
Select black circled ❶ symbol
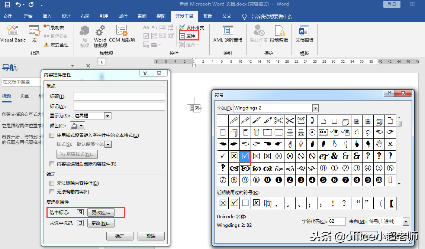point(278,180)
